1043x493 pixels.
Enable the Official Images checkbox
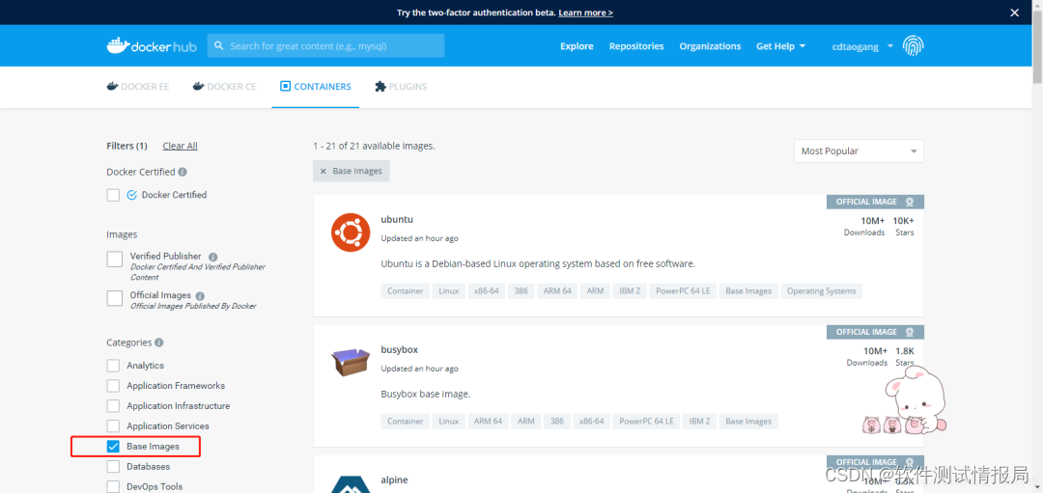[114, 298]
